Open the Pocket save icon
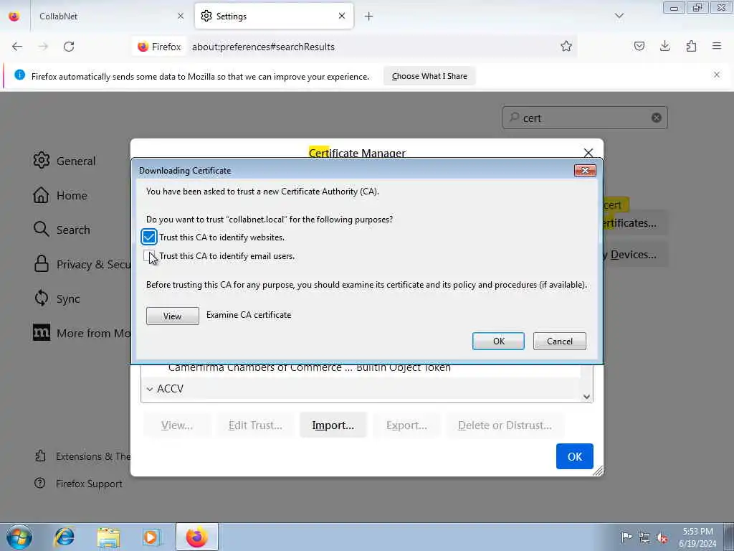The height and width of the screenshot is (551, 734). (x=639, y=46)
